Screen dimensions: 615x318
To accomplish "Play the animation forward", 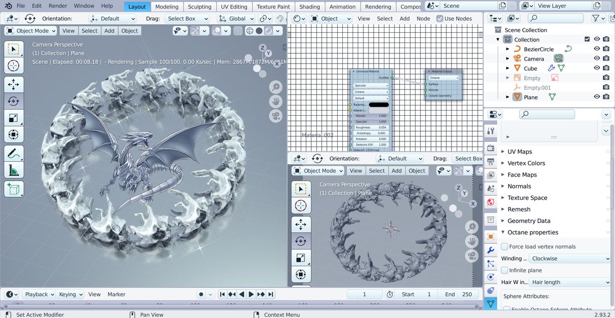I will click(x=251, y=294).
